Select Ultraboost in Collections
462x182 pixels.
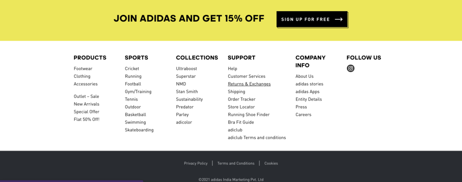(186, 69)
